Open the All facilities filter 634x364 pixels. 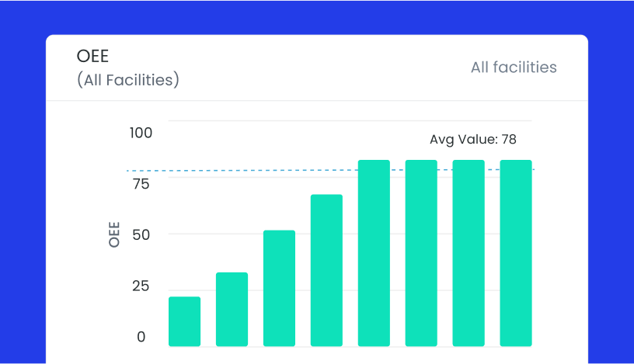(x=514, y=68)
